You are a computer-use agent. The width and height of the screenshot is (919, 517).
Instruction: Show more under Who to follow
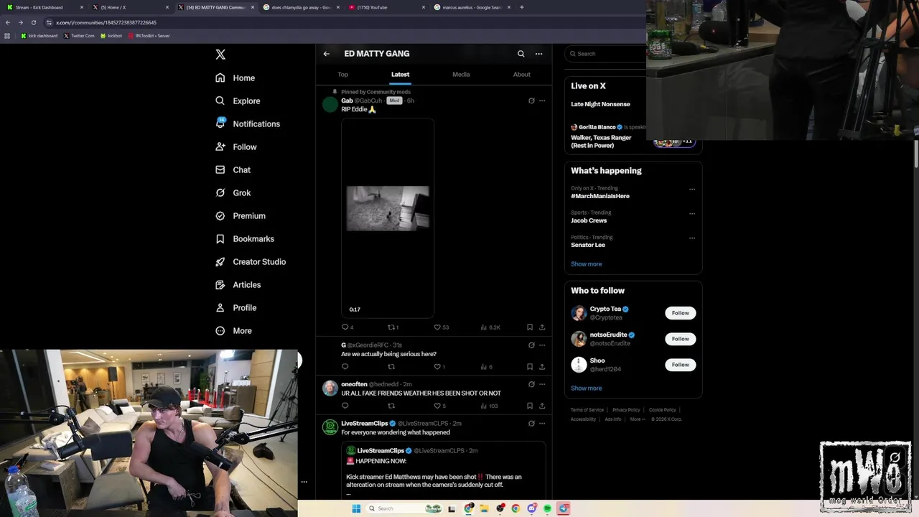587,388
